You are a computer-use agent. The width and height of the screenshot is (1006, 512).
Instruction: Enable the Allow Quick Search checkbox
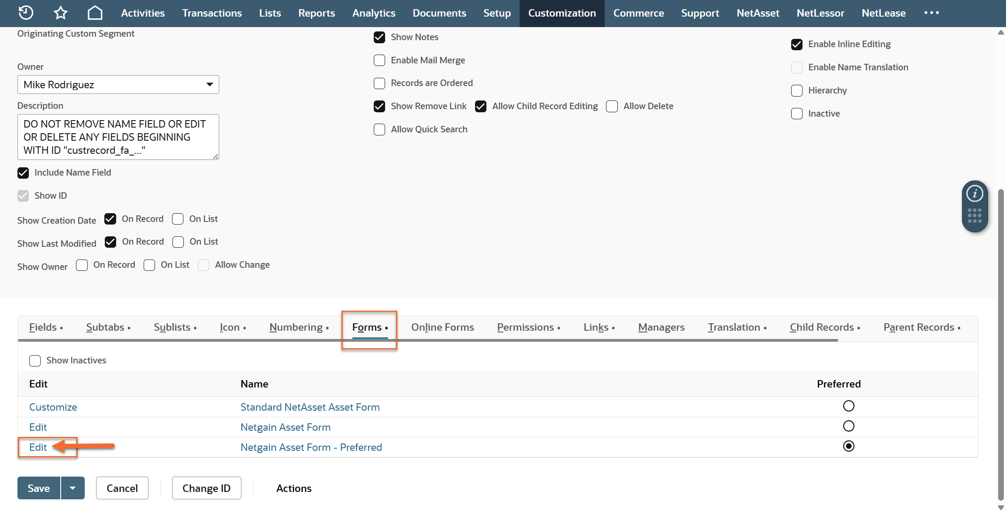point(379,129)
